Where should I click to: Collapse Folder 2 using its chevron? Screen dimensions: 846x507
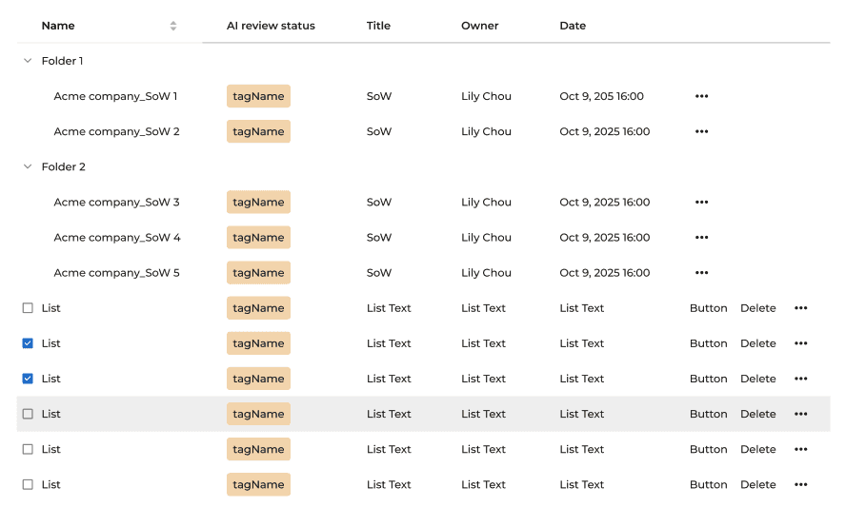(27, 166)
